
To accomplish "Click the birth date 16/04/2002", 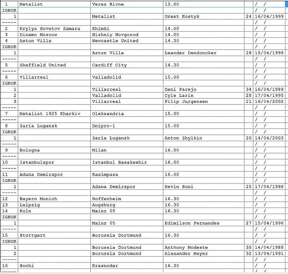I will click(269, 101).
